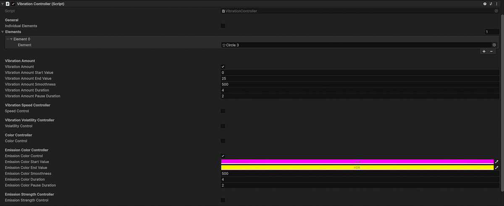
Task: Uncheck the Vibration Amount checkbox
Action: coord(223,67)
